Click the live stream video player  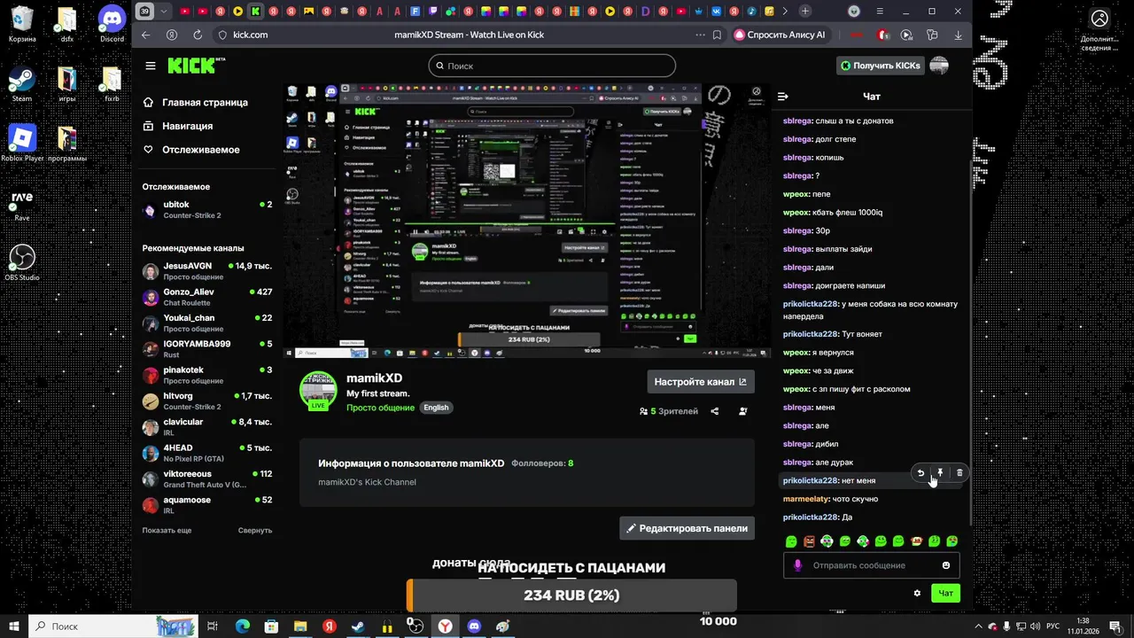527,222
